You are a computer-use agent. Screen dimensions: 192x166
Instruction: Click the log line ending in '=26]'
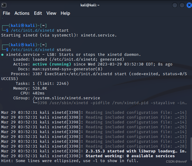coord(94,127)
